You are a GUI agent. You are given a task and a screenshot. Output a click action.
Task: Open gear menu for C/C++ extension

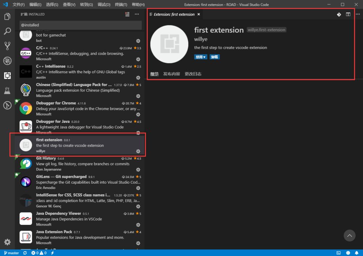(138, 59)
